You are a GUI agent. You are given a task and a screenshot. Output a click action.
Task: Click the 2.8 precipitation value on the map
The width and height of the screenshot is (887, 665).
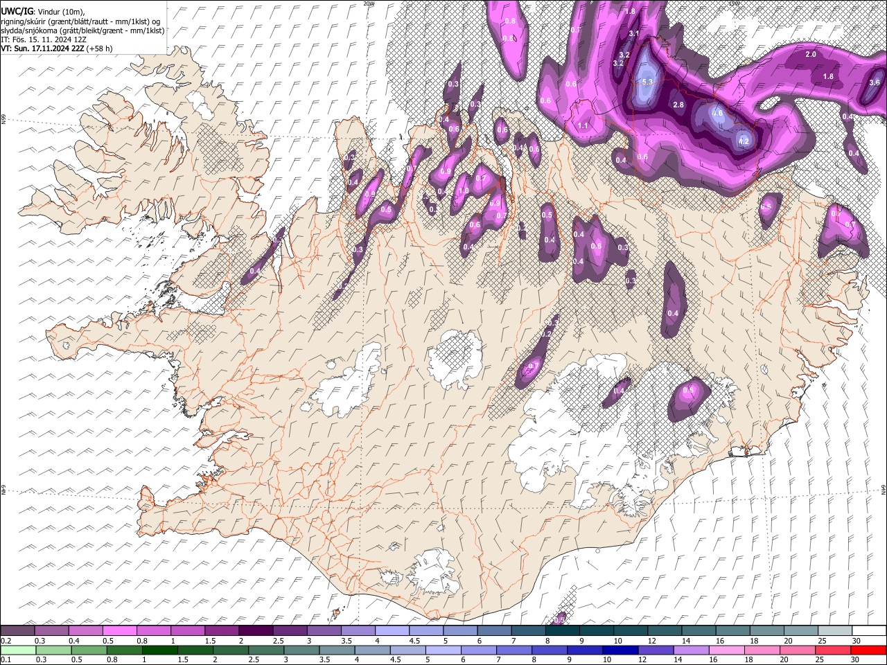coord(678,105)
